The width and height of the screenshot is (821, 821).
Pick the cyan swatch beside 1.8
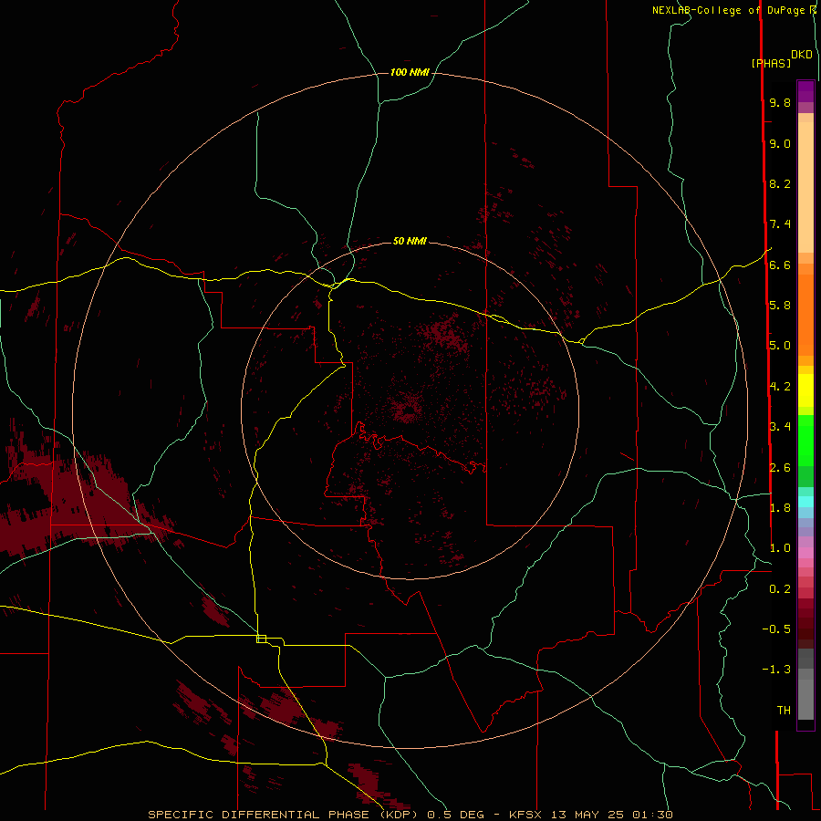click(x=805, y=502)
